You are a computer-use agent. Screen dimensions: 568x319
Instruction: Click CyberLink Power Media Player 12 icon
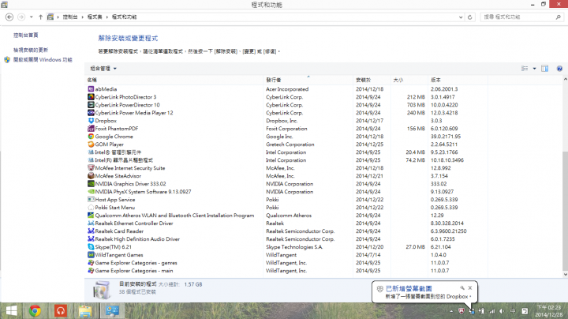coord(91,113)
